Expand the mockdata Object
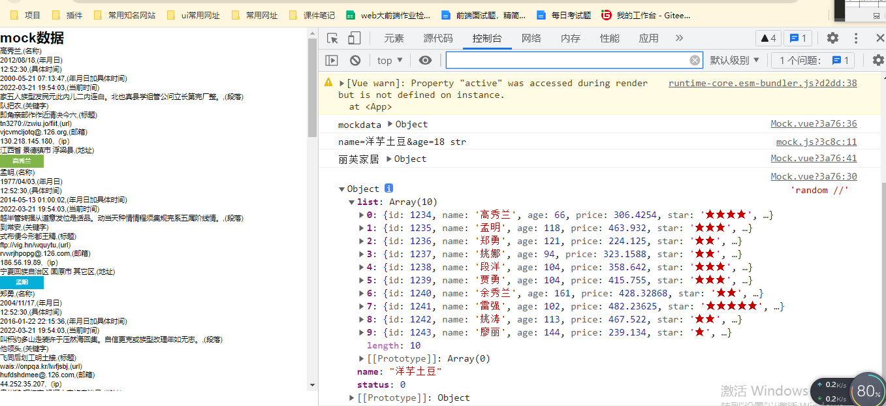This screenshot has width=886, height=406. coord(390,125)
